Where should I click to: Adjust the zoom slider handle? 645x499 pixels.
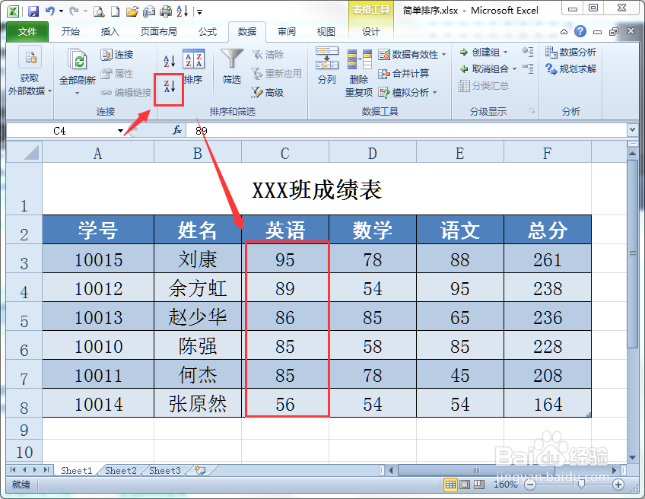tap(580, 485)
